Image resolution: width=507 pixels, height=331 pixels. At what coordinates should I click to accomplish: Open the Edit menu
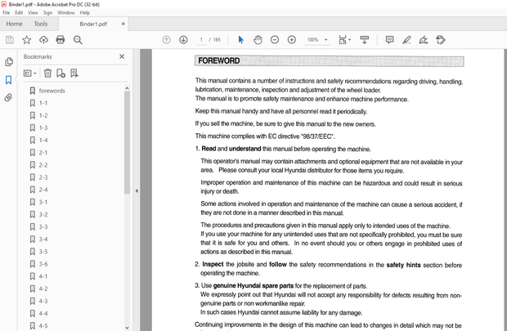tap(19, 12)
